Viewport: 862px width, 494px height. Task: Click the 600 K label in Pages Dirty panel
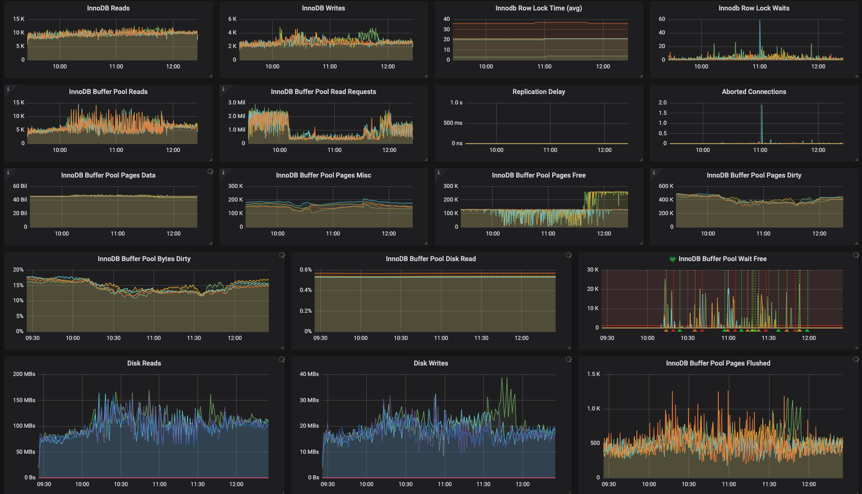tap(666, 186)
